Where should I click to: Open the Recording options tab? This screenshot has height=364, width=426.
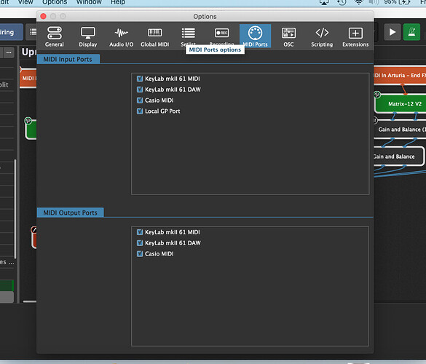click(x=221, y=36)
